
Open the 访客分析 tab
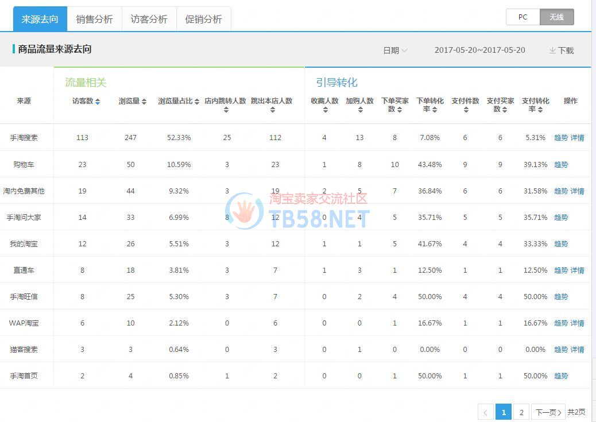tap(149, 19)
